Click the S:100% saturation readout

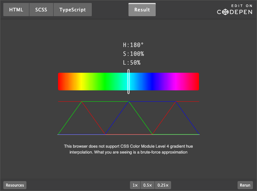point(133,54)
